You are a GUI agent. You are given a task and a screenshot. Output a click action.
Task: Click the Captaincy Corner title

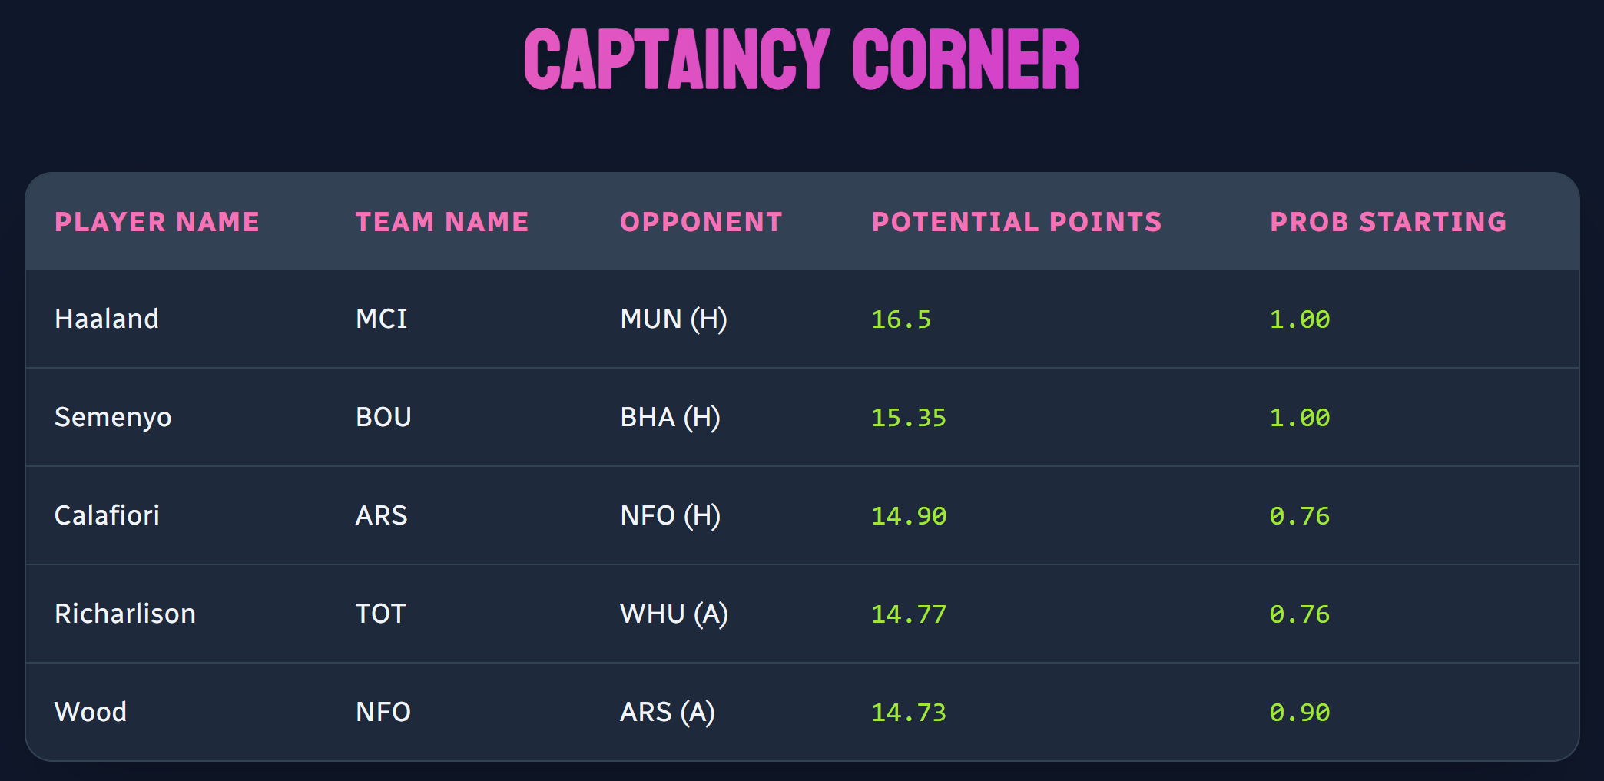(x=802, y=60)
